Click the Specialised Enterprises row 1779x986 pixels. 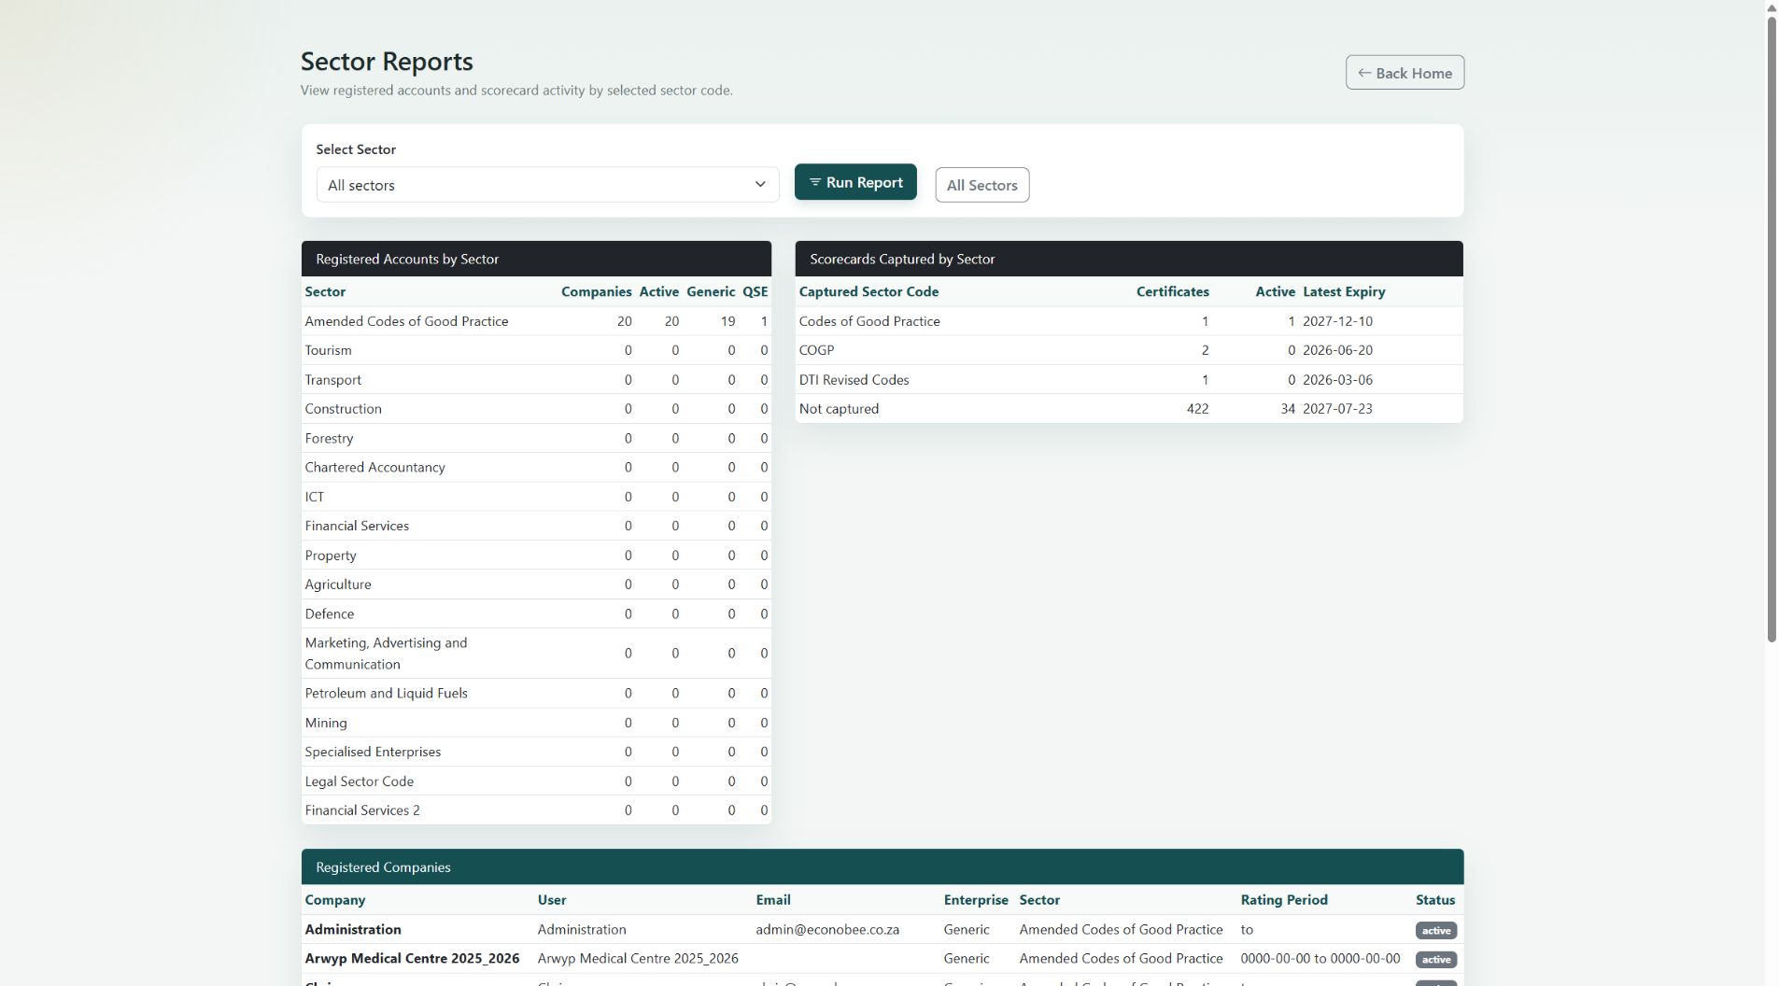[536, 752]
